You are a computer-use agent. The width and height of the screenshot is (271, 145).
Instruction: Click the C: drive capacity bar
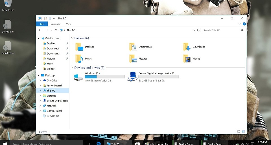pos(104,77)
